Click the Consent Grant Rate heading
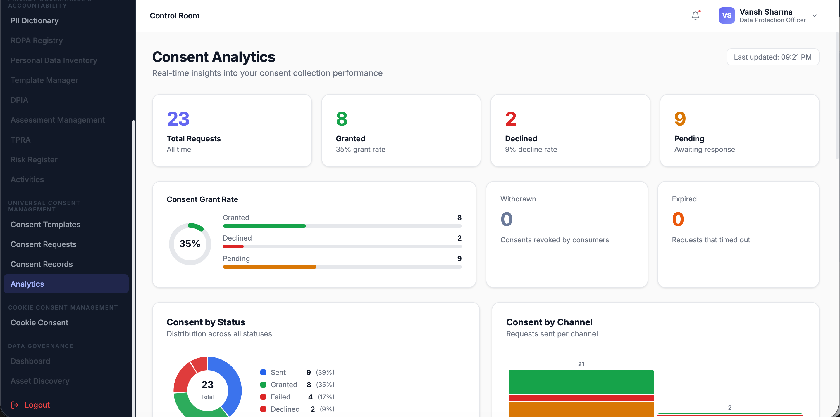Screen dimensions: 840x417 tap(202, 199)
